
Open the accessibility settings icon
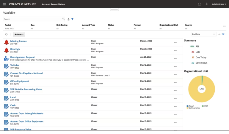click(x=206, y=4)
